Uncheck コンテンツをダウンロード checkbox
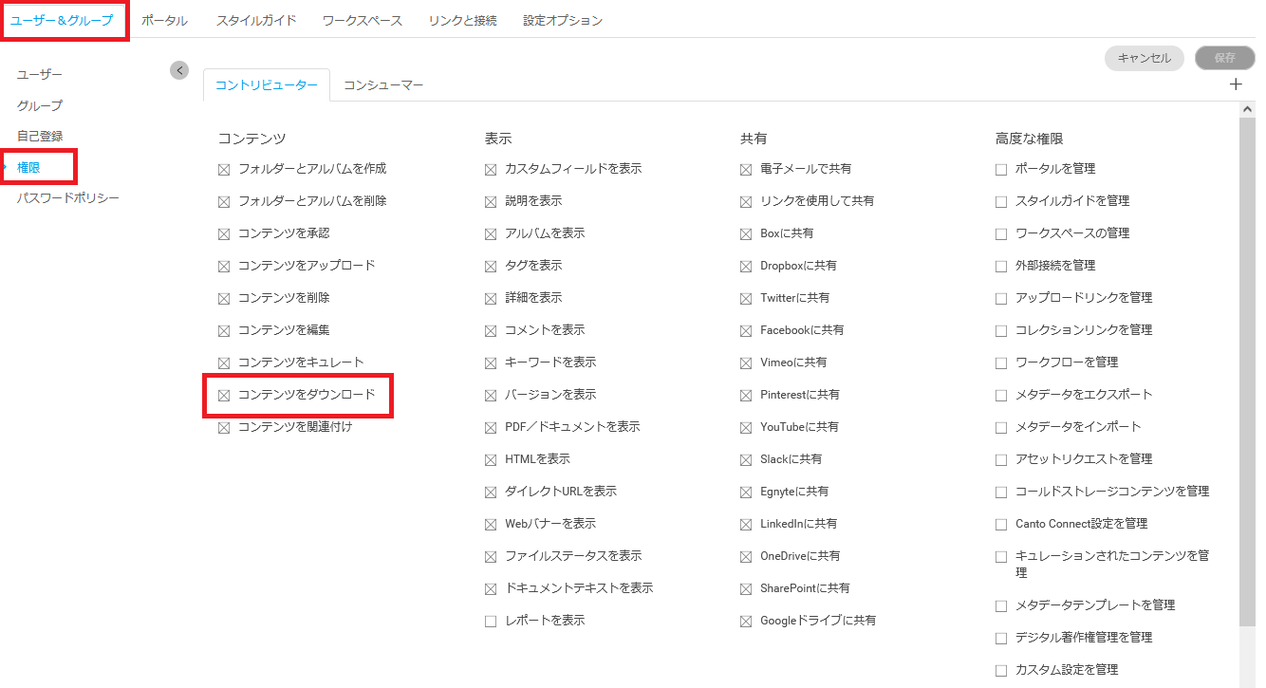Viewport: 1266px width, 688px height. 225,395
